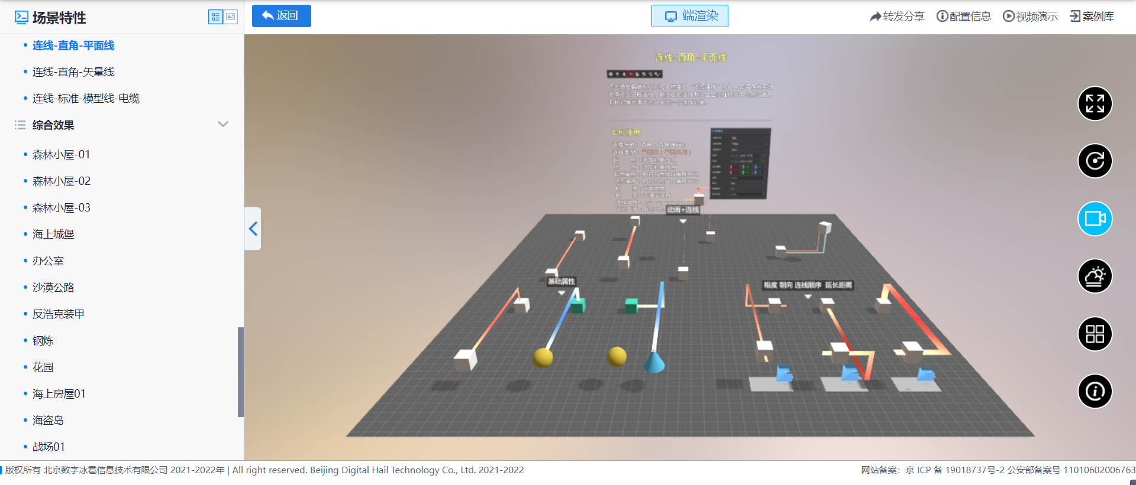The image size is (1136, 485).
Task: Click the info circle icon beside 配置信息
Action: 942,16
